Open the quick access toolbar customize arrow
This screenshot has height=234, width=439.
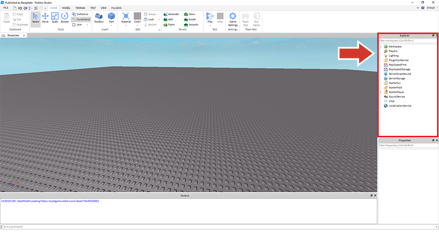(x=45, y=8)
